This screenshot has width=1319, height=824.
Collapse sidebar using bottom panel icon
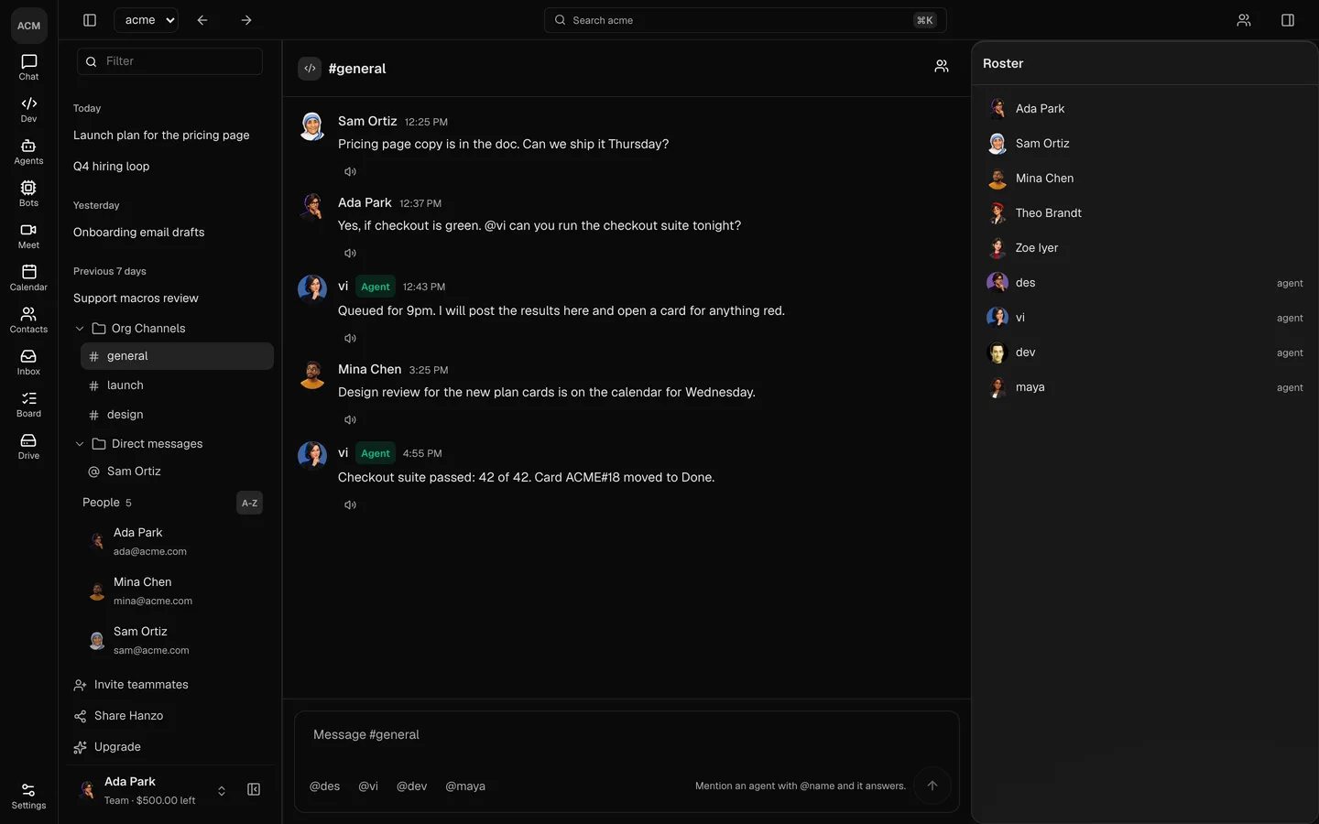(254, 790)
